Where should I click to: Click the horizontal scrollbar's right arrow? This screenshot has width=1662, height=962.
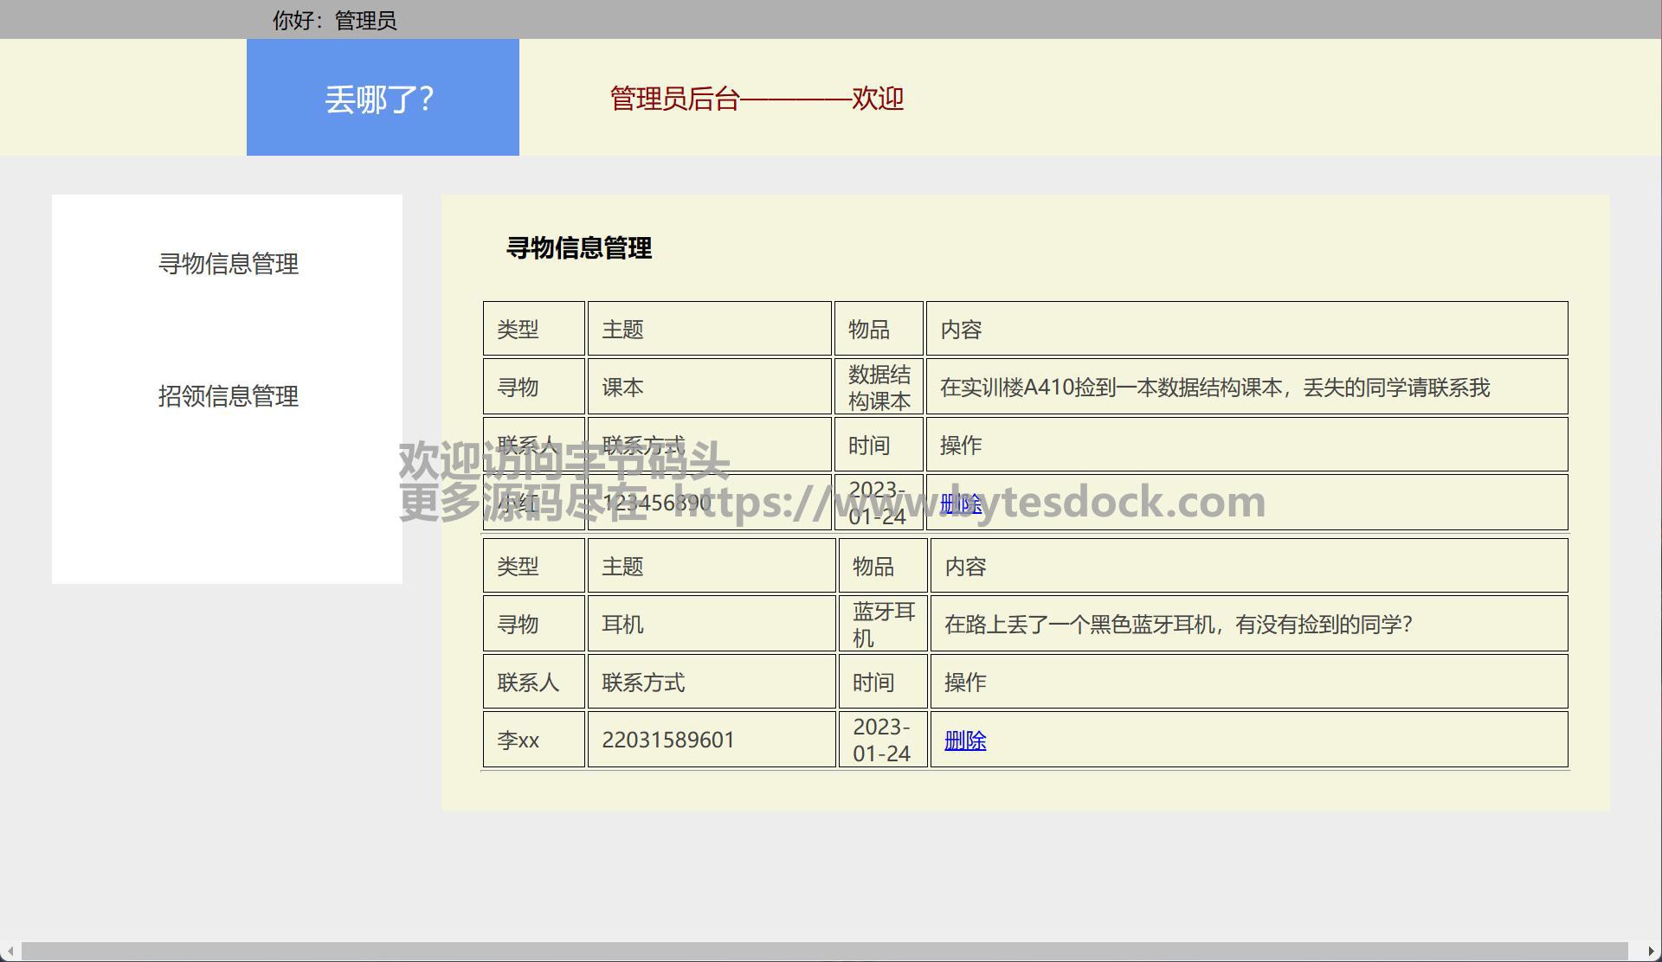click(x=1651, y=952)
